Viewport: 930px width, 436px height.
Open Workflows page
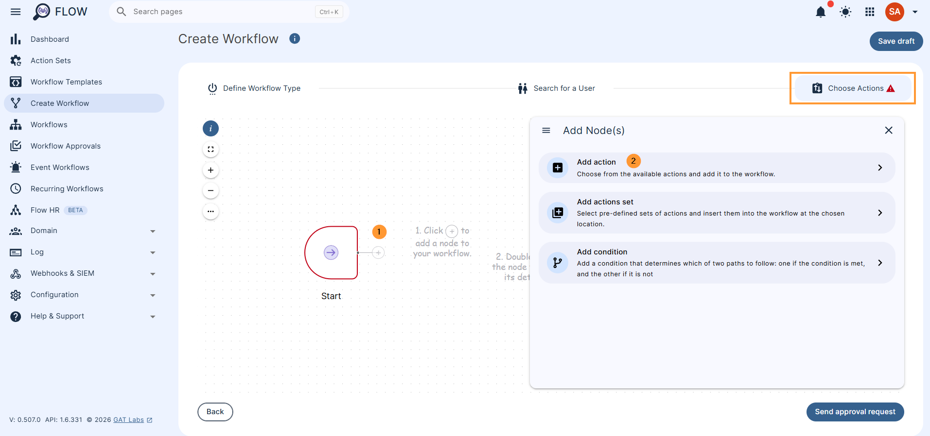[x=84, y=125]
